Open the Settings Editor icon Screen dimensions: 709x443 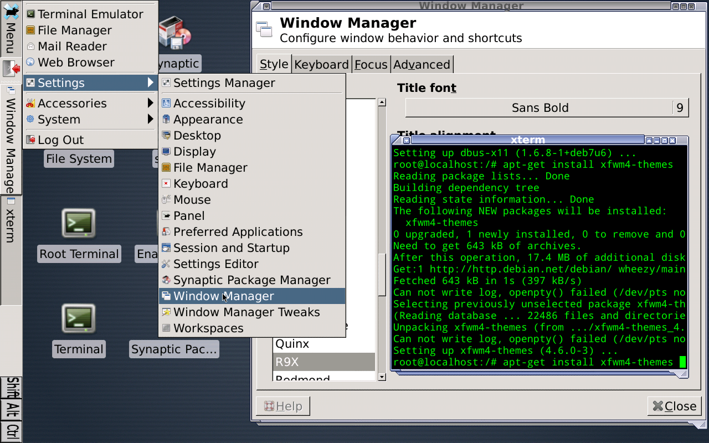coord(216,264)
